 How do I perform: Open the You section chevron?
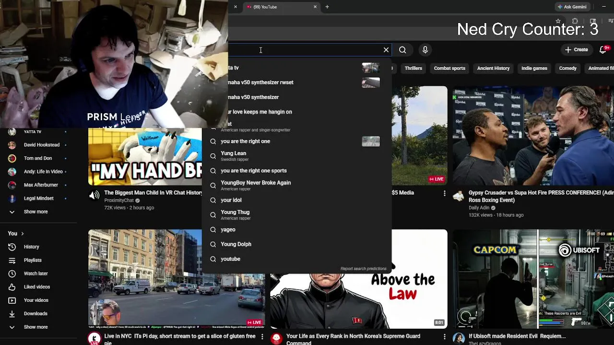click(22, 233)
